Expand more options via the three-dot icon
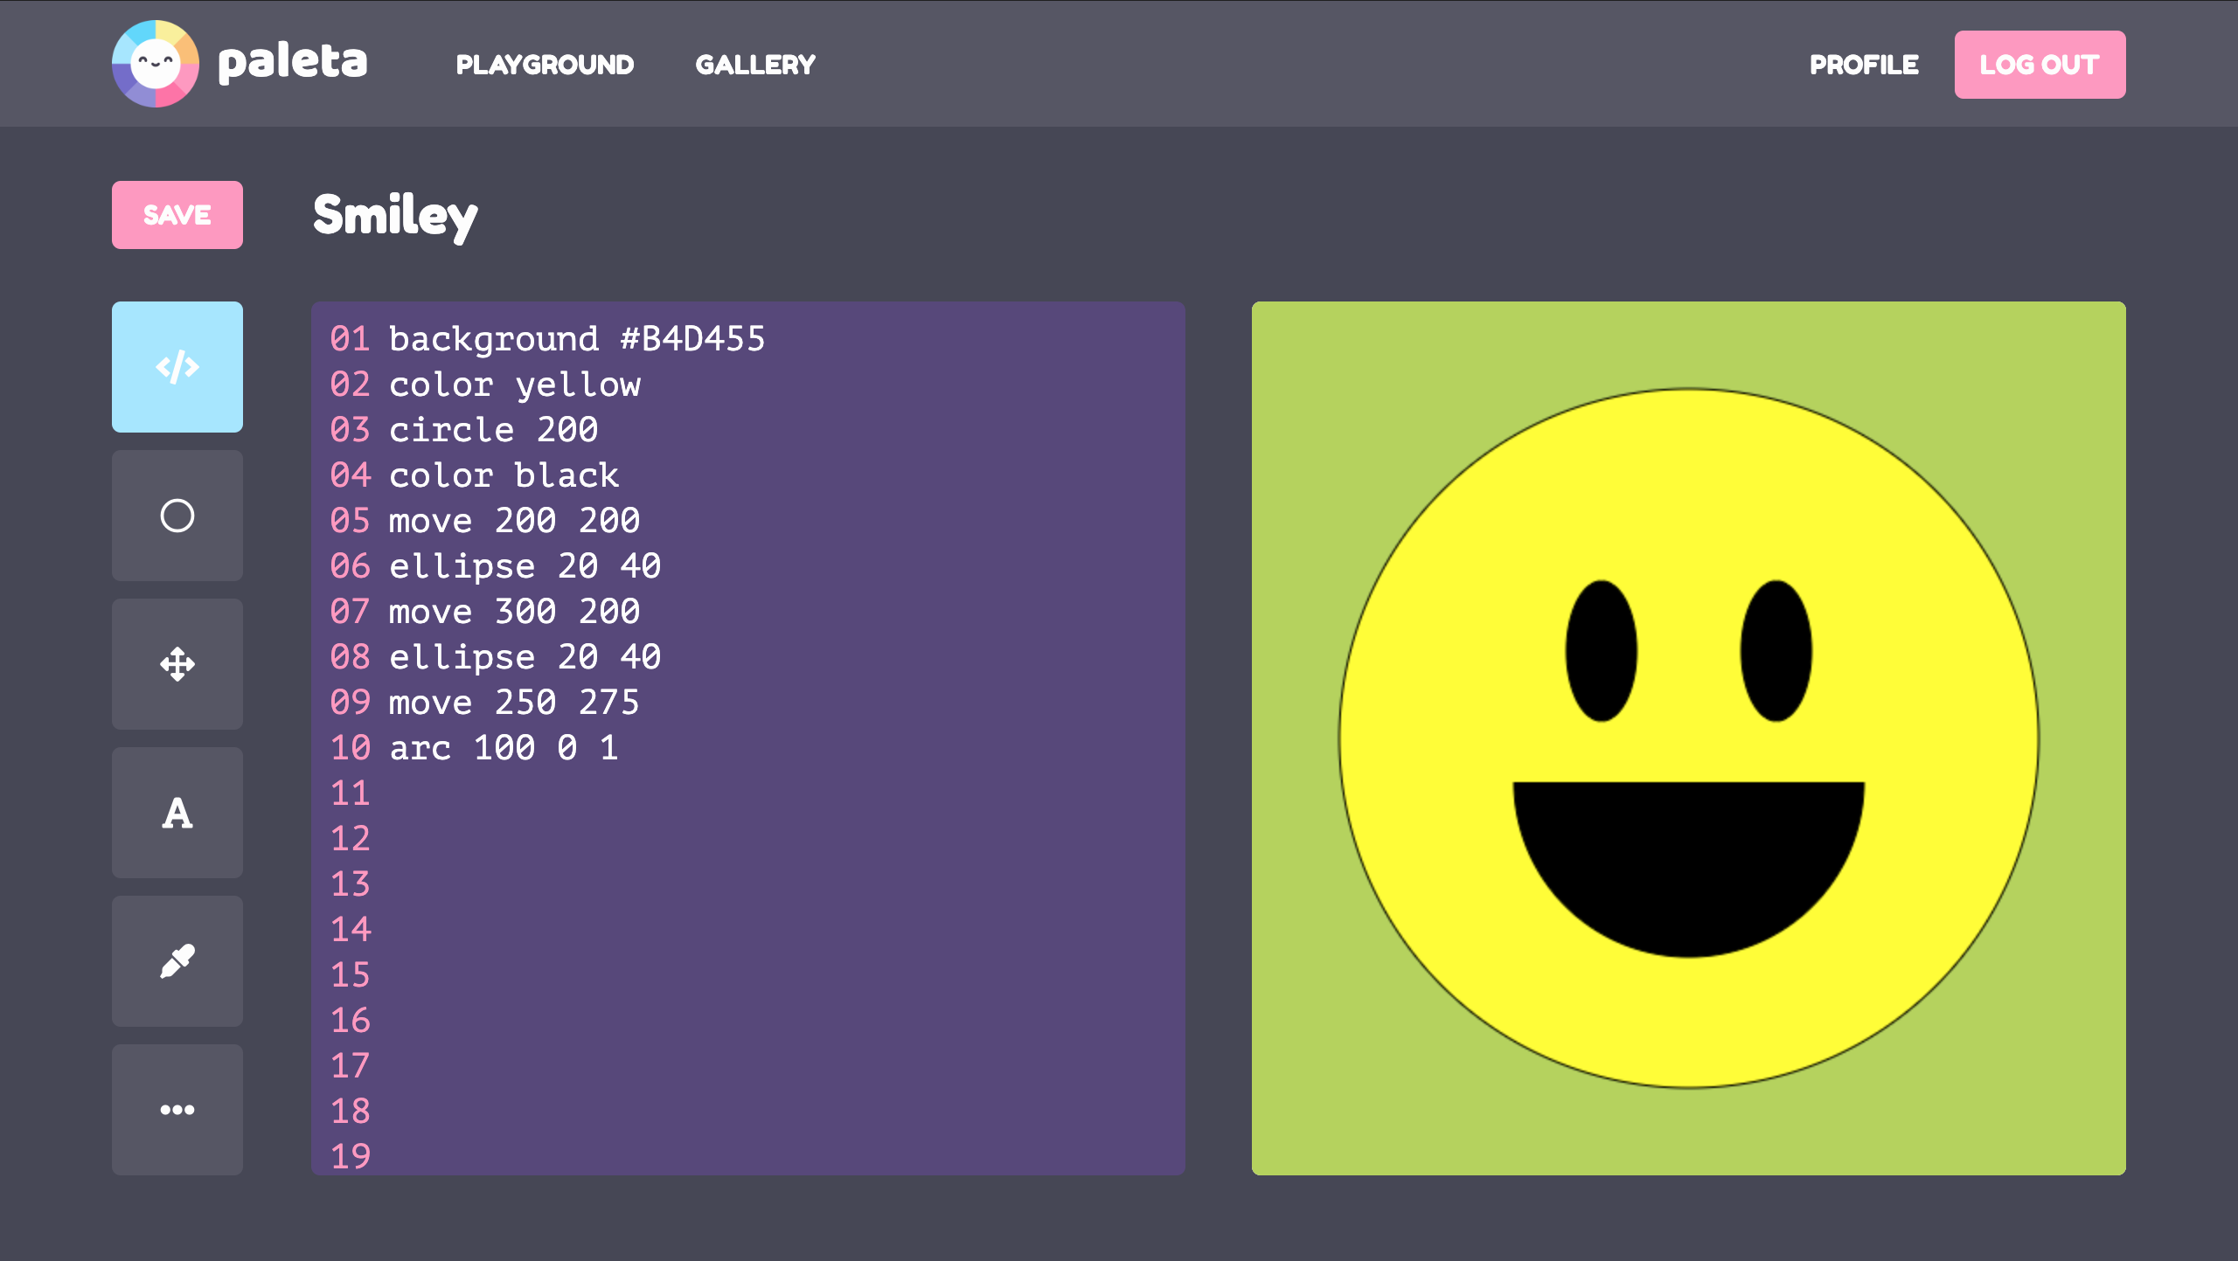2238x1261 pixels. click(177, 1108)
